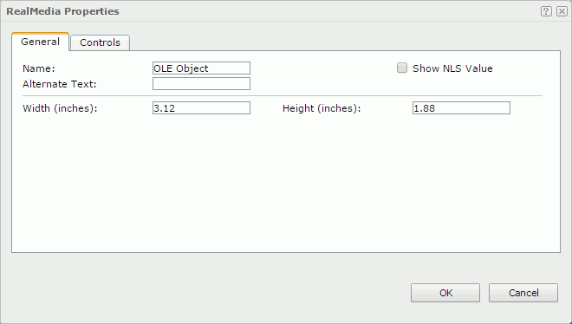
Task: Click the Width field showing 3.12
Action: tap(201, 108)
